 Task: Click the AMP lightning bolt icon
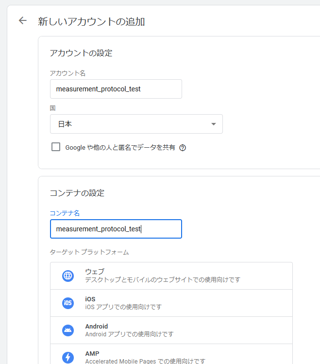click(68, 358)
